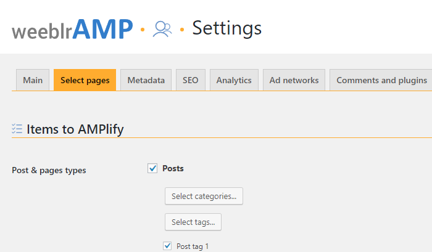Click the Settings page title
Viewport: 432px width, 252px height.
[x=226, y=28]
